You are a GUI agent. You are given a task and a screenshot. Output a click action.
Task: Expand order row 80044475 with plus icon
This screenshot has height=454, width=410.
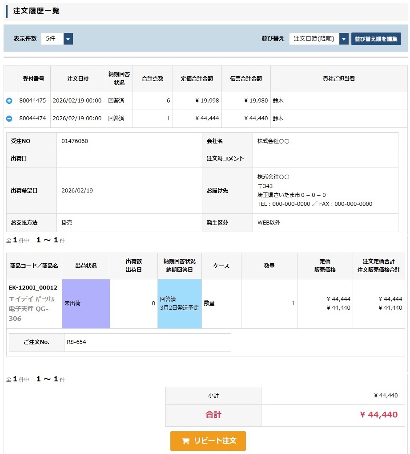(9, 101)
